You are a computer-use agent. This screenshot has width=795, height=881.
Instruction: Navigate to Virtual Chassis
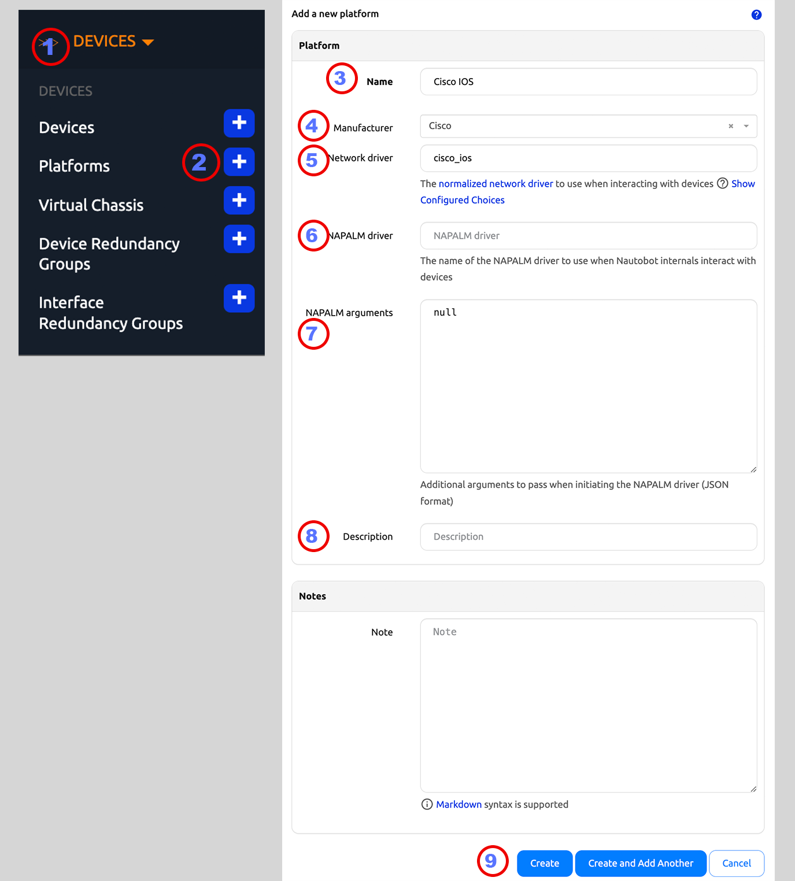[x=91, y=205]
